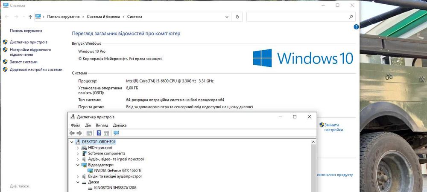Open chevron after Панель керування breadcrumb
427x192 pixels.
tap(83, 17)
